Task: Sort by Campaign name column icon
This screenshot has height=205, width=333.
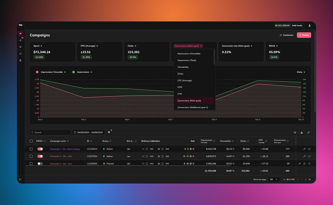Action: click(x=67, y=141)
